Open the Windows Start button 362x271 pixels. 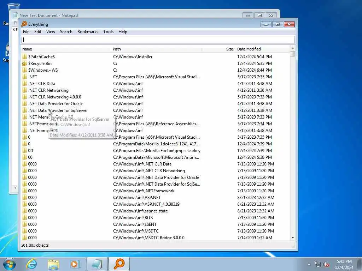[x=10, y=264]
